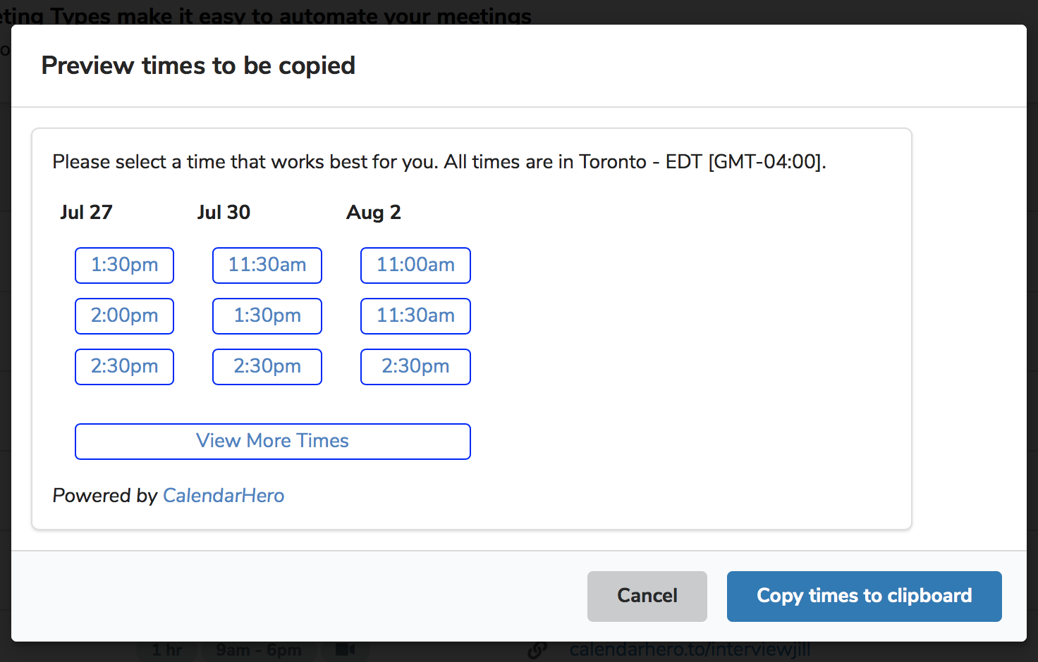Select 11:30am under Jul 30

tap(267, 266)
